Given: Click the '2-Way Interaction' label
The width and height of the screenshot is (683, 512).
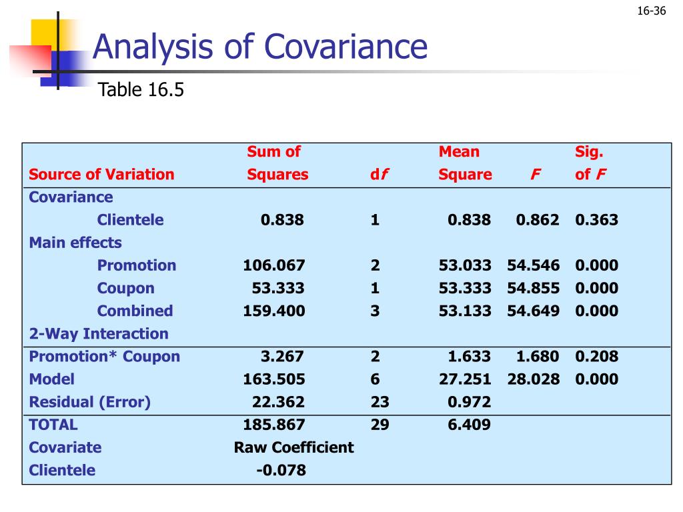Looking at the screenshot, I should tap(99, 333).
